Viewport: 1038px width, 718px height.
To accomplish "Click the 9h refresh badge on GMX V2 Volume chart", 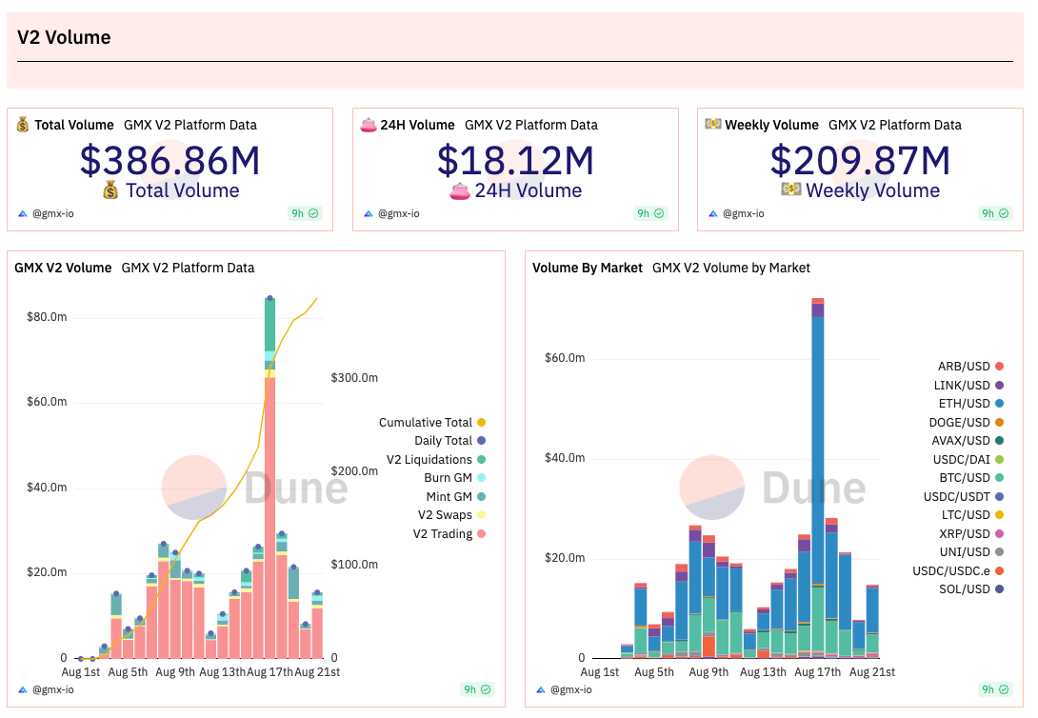I will pos(477,689).
